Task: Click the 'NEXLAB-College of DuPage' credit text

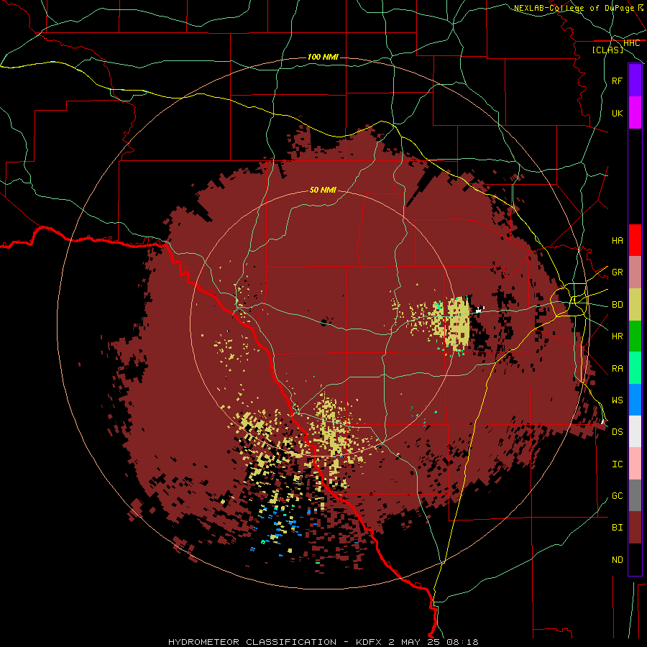Action: [574, 8]
